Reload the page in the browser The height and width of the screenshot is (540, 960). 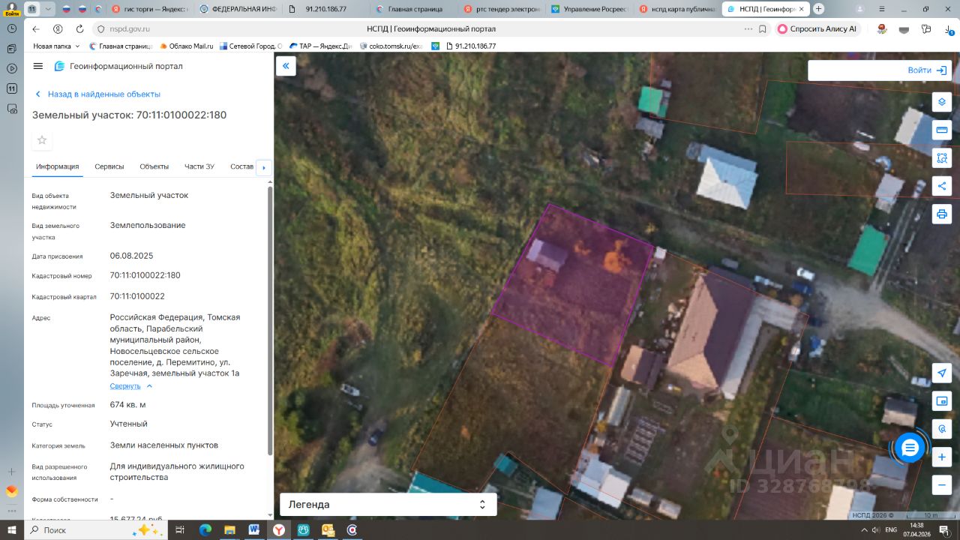tap(79, 28)
